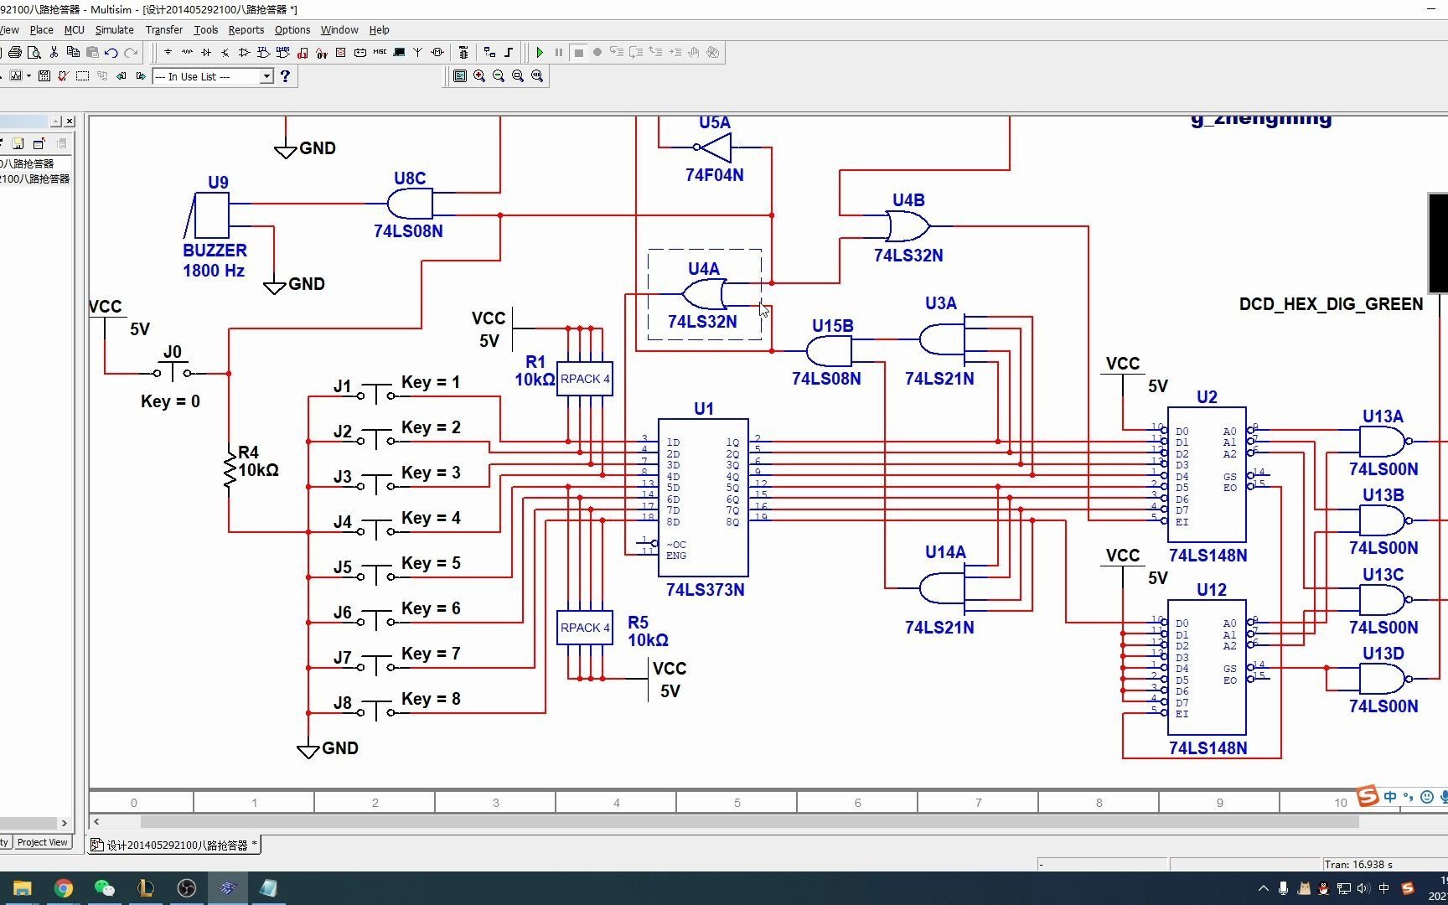Image resolution: width=1448 pixels, height=905 pixels.
Task: Cut selection with the scissors icon
Action: [x=54, y=52]
